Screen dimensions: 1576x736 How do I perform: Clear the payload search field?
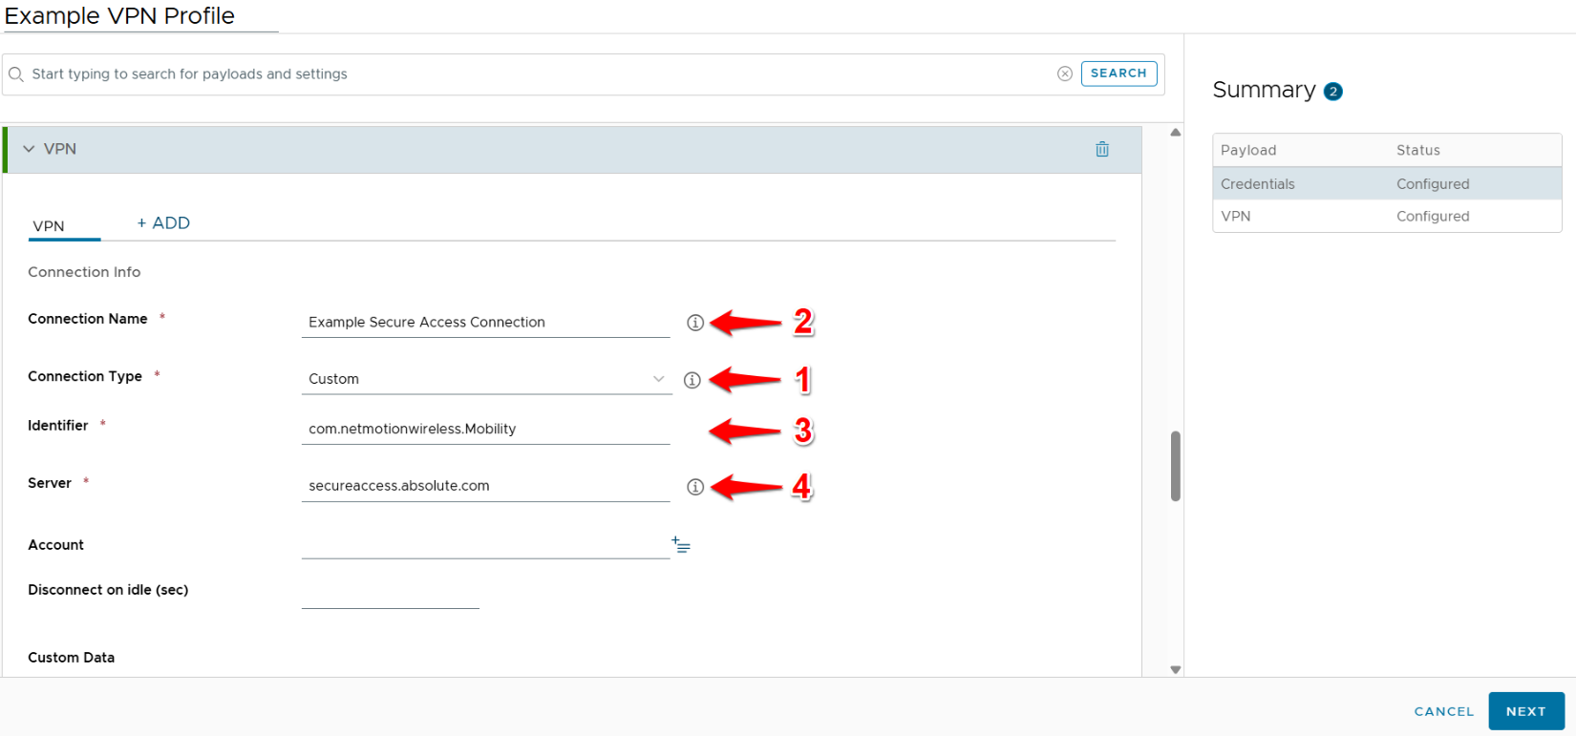[x=1065, y=74]
